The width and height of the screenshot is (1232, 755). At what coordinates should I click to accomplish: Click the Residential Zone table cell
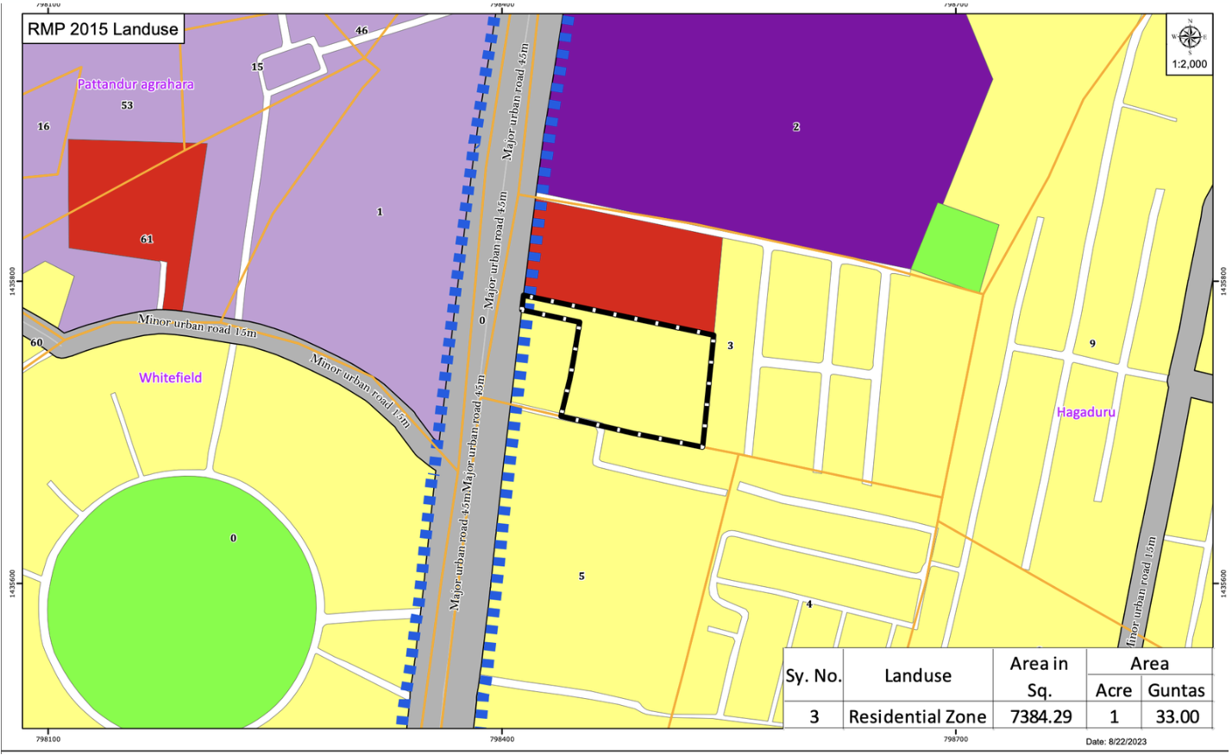(x=917, y=716)
